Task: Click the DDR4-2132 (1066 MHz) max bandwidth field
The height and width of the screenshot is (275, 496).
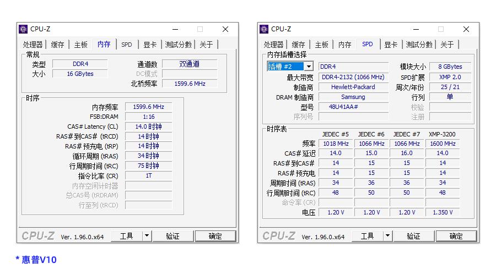Action: click(x=353, y=77)
